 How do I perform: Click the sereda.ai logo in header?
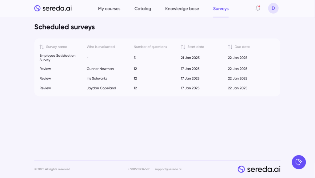[53, 8]
